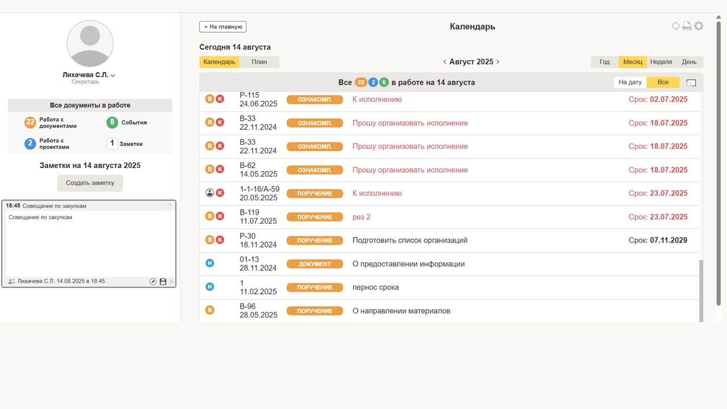Screen dimensions: 727x409
Task: Click the '← На главную' button
Action: click(223, 27)
